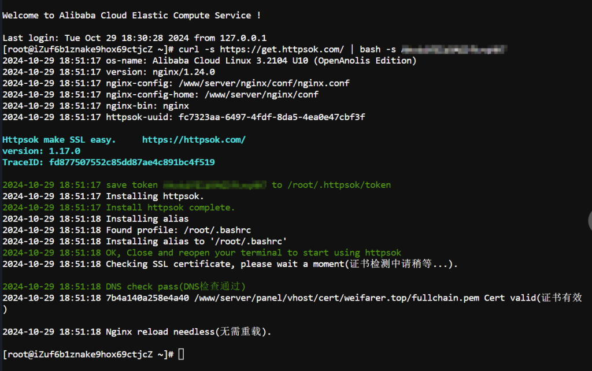This screenshot has width=592, height=371.
Task: Click the Welcome to Alibaba Cloud banner text
Action: [131, 16]
